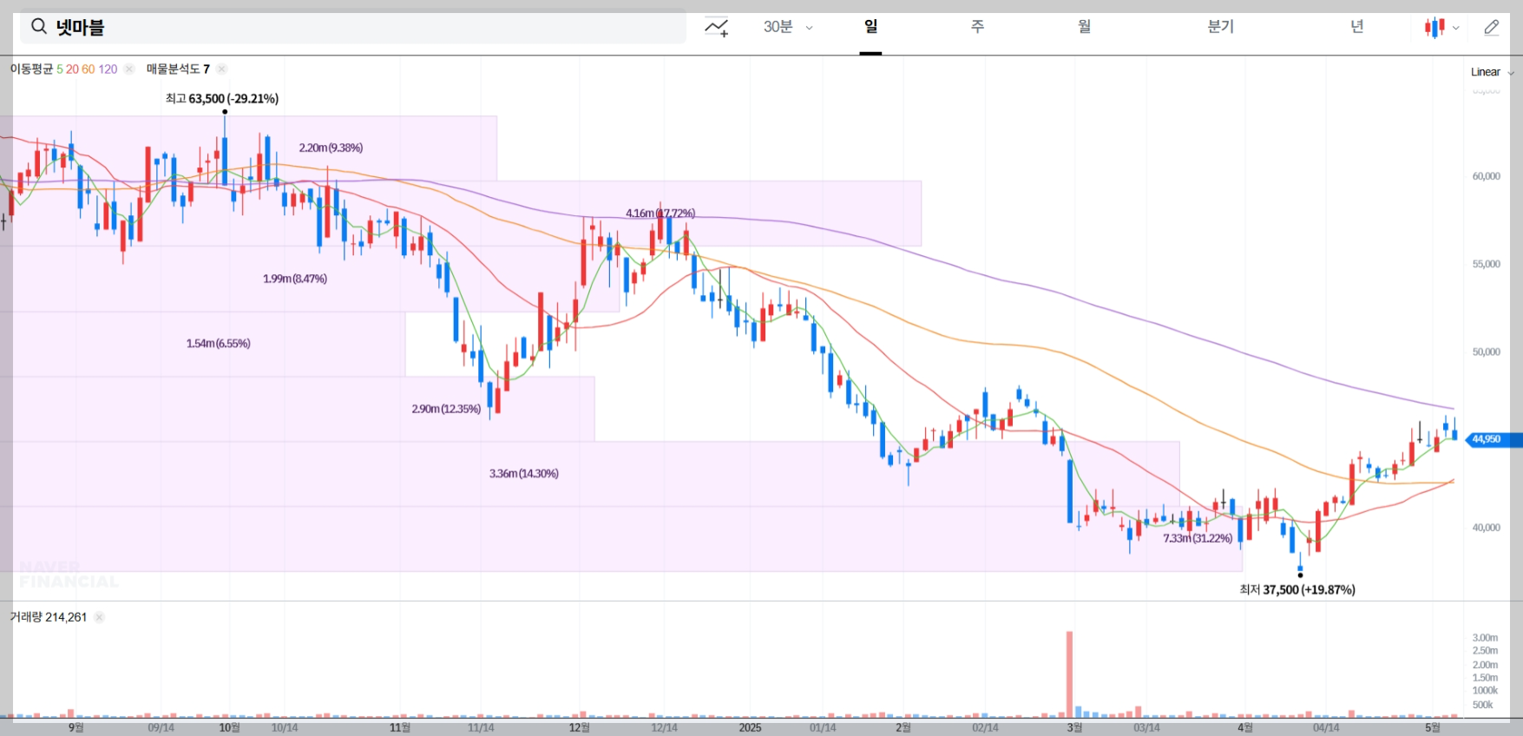Image resolution: width=1523 pixels, height=736 pixels.
Task: Click the 2025 date axis label
Action: pos(750,727)
